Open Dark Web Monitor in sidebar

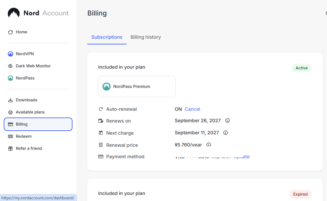click(x=38, y=66)
